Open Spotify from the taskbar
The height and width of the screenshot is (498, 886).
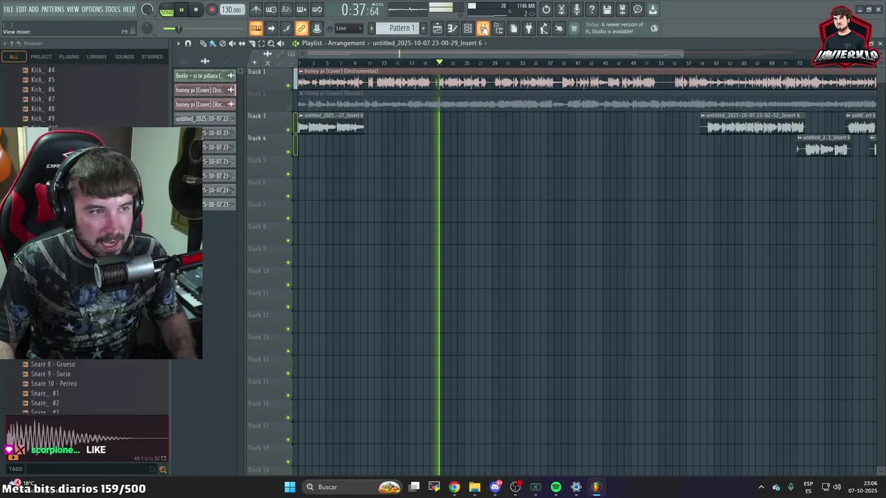pos(556,487)
